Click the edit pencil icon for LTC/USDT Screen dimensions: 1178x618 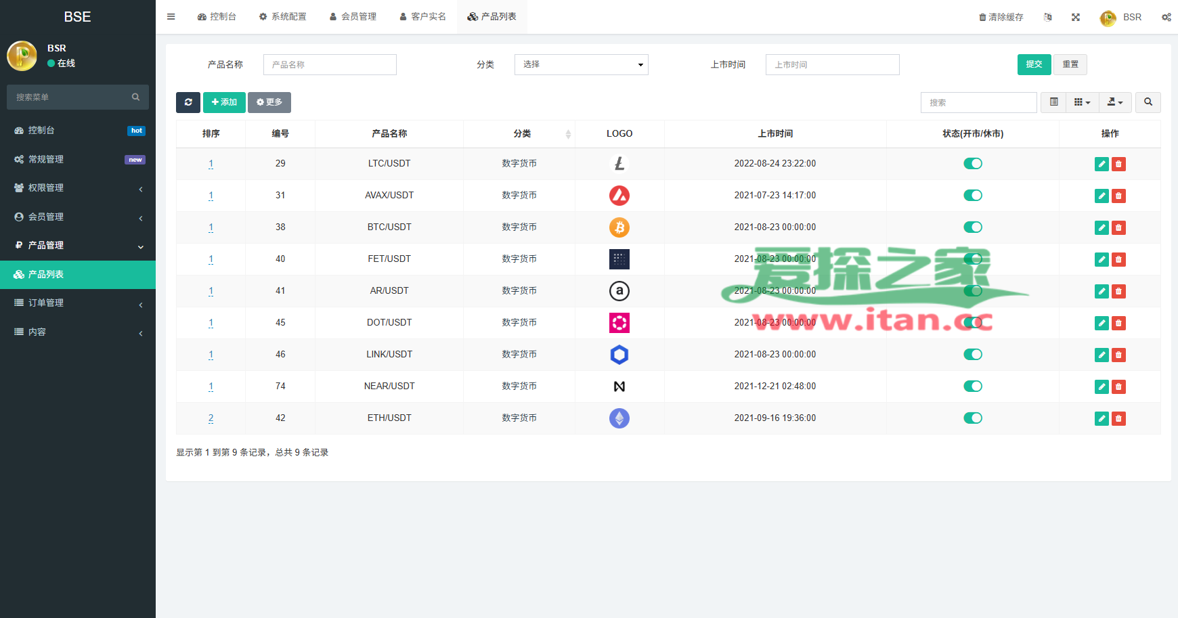1101,164
